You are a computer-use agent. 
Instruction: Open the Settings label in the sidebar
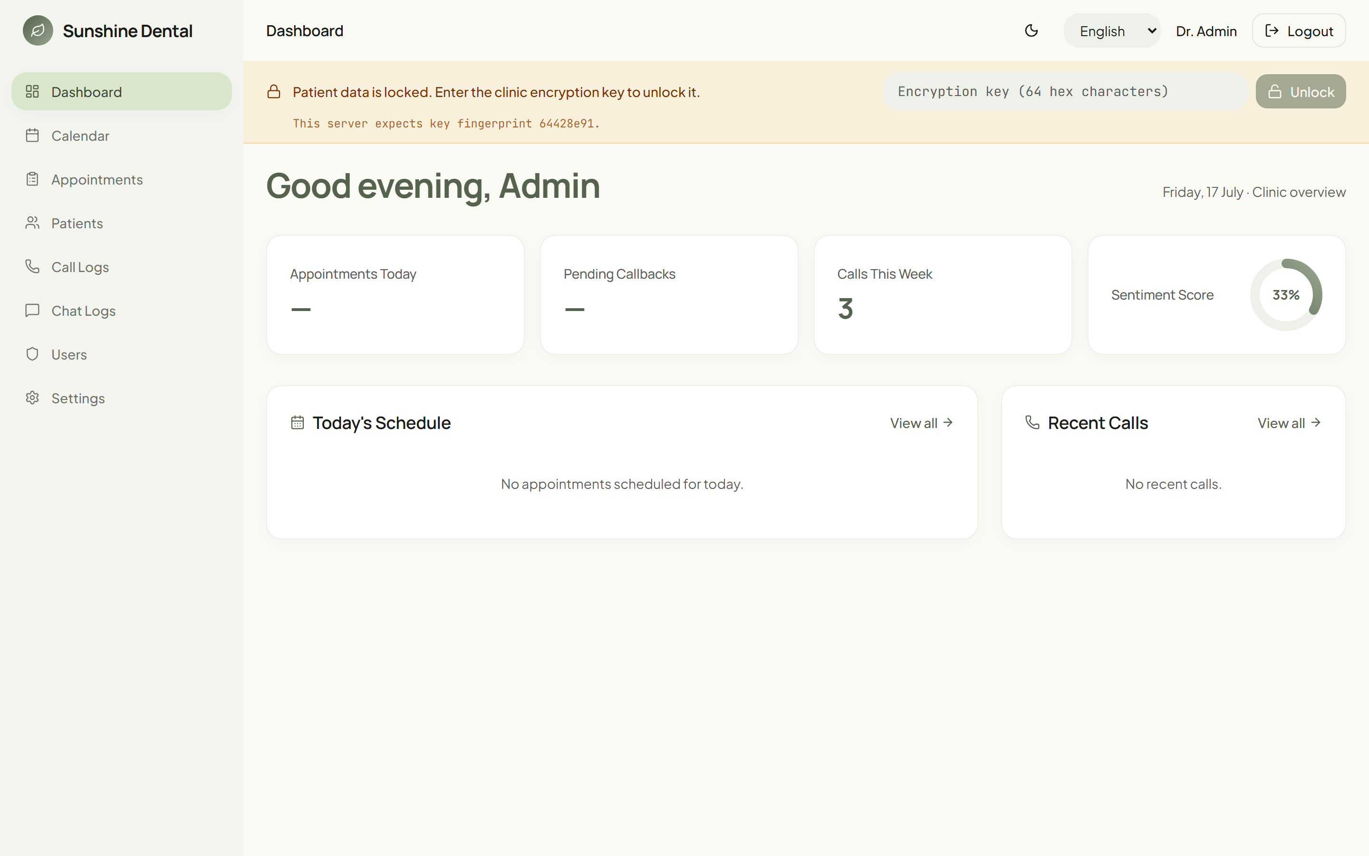pyautogui.click(x=78, y=399)
